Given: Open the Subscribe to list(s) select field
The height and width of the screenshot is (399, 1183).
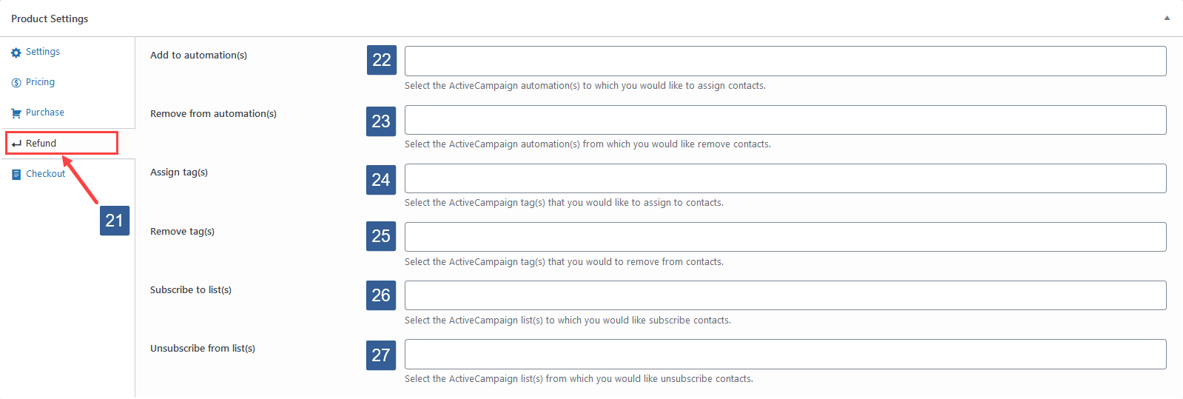Looking at the screenshot, I should click(x=785, y=295).
